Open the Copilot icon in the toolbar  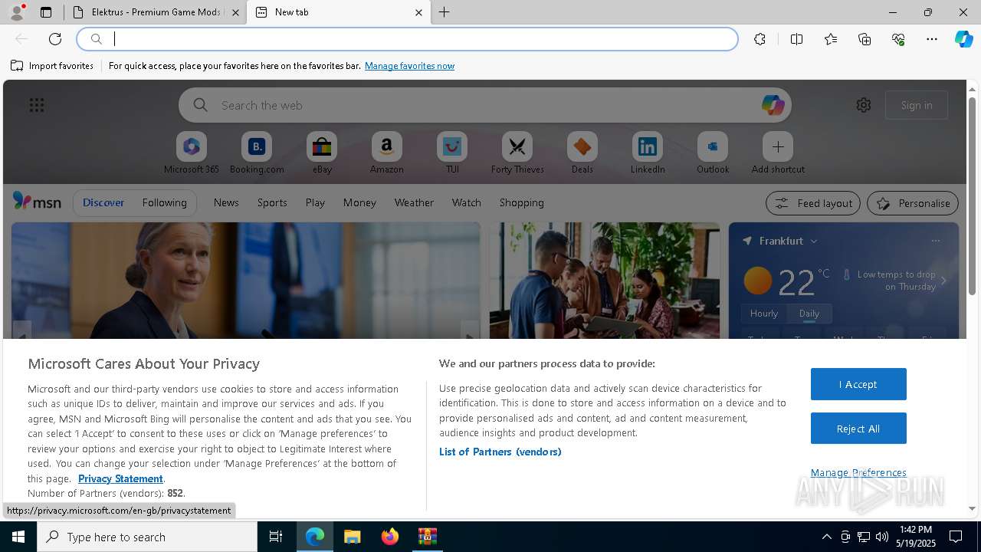(x=963, y=39)
